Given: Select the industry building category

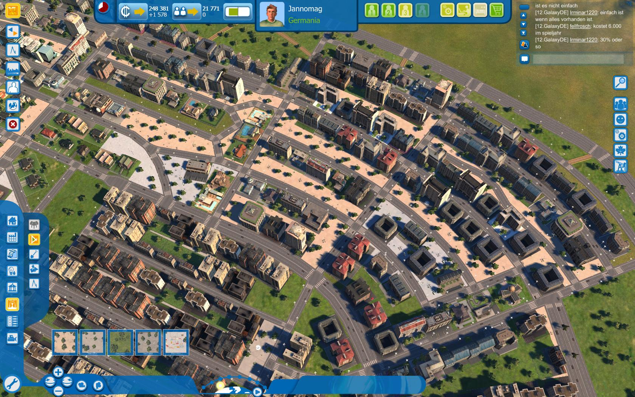Looking at the screenshot, I should (12, 237).
